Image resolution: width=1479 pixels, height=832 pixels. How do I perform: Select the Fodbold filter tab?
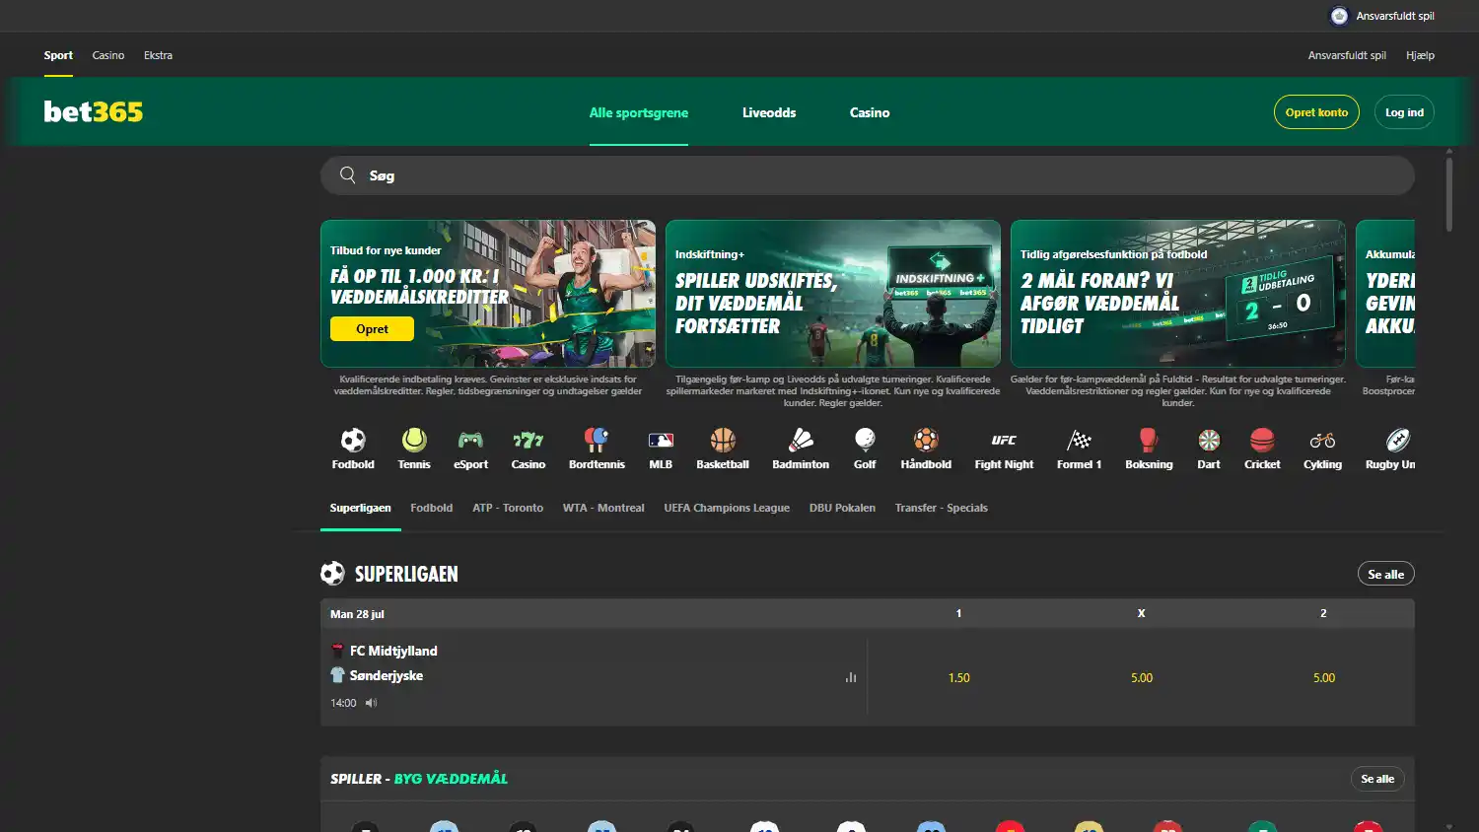[x=432, y=508]
